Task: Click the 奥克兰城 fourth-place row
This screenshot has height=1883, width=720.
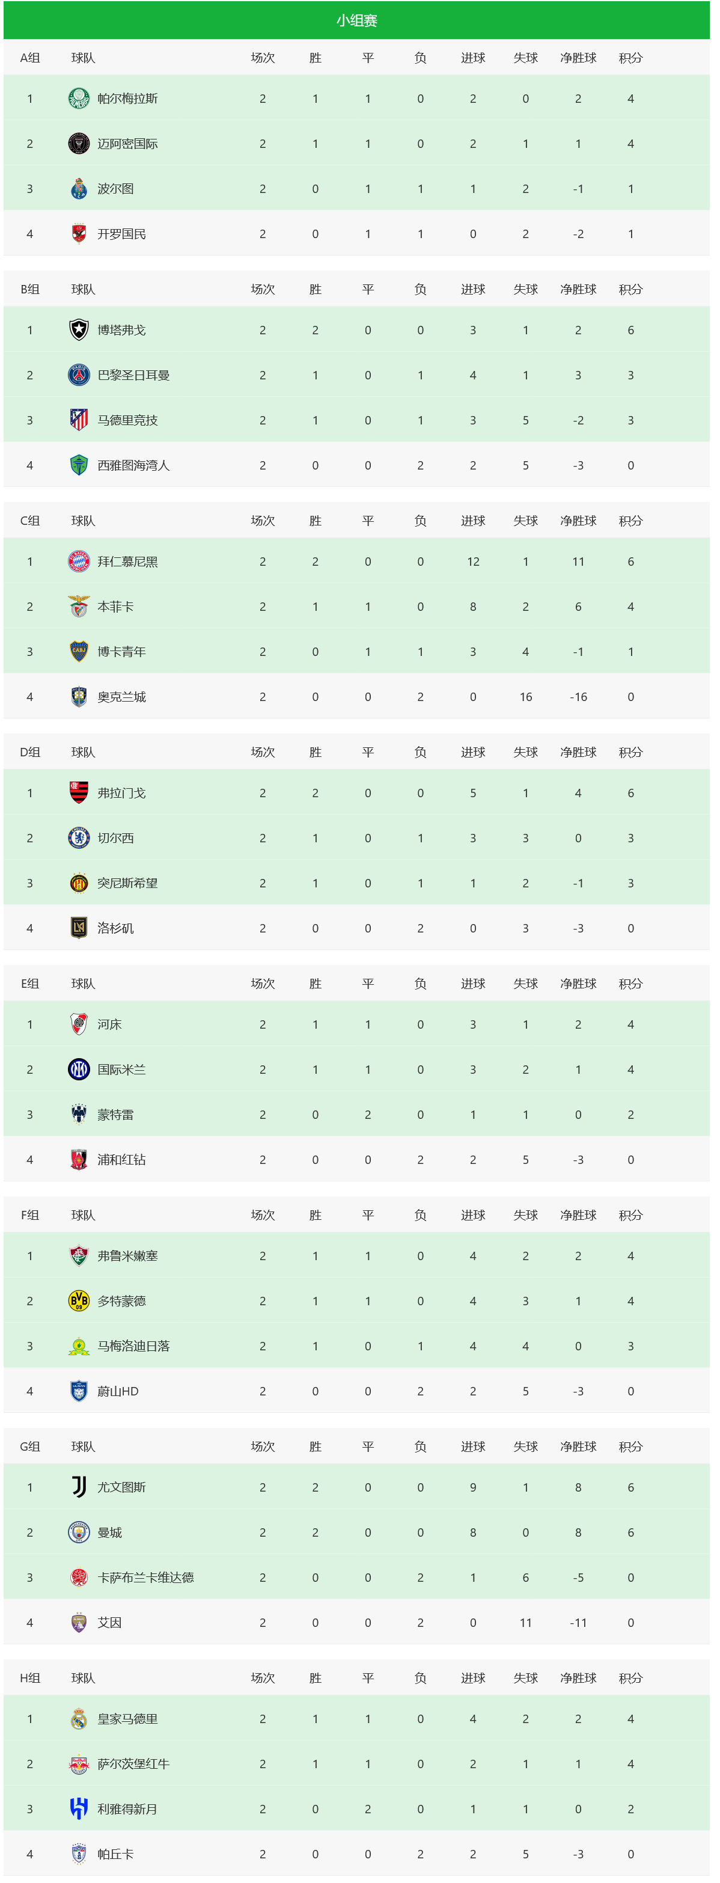Action: tap(357, 697)
